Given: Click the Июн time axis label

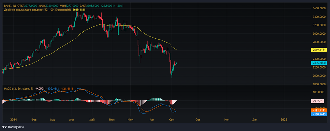Looking at the screenshot, I should coord(112,120).
